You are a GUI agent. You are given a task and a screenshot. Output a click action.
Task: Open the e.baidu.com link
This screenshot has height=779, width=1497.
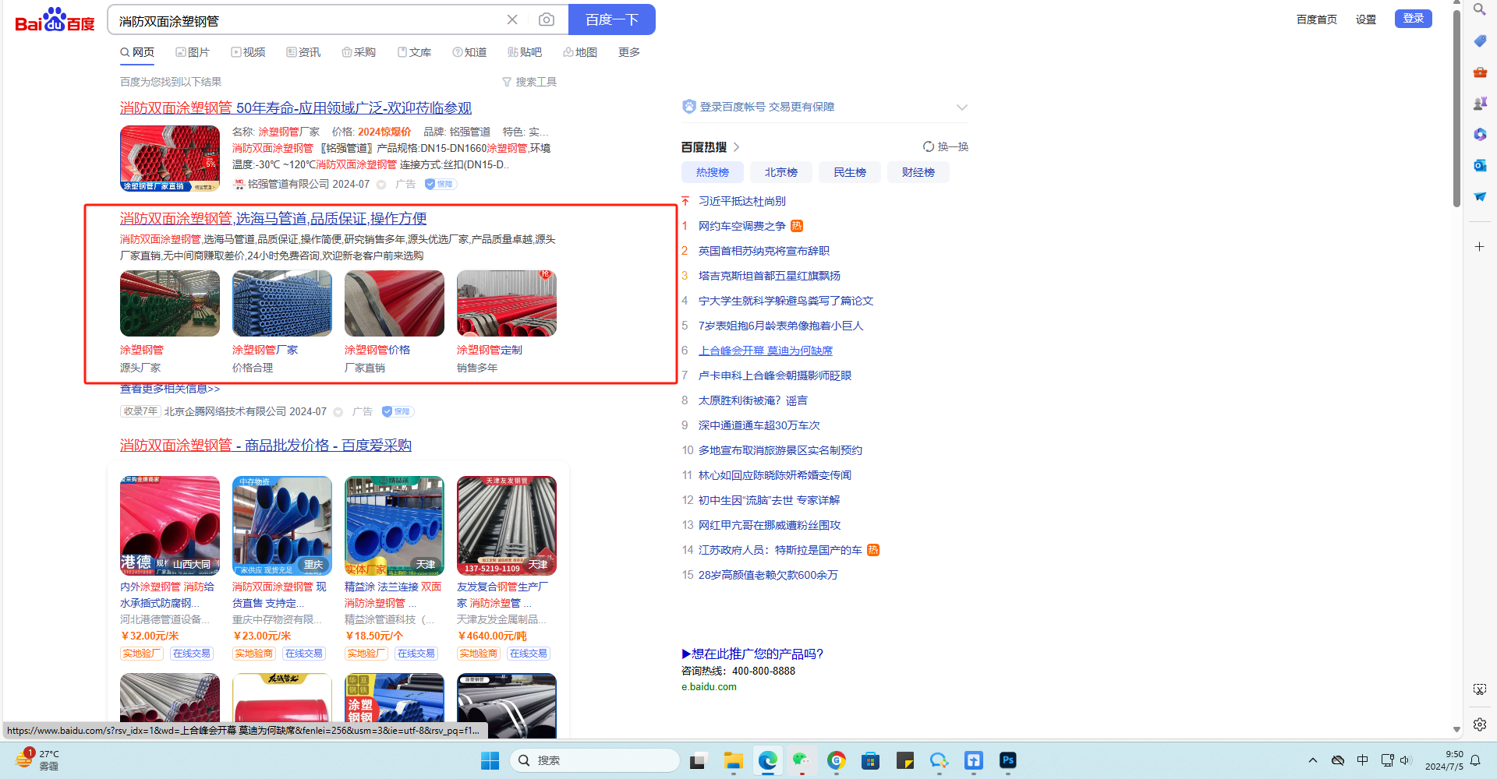[709, 687]
